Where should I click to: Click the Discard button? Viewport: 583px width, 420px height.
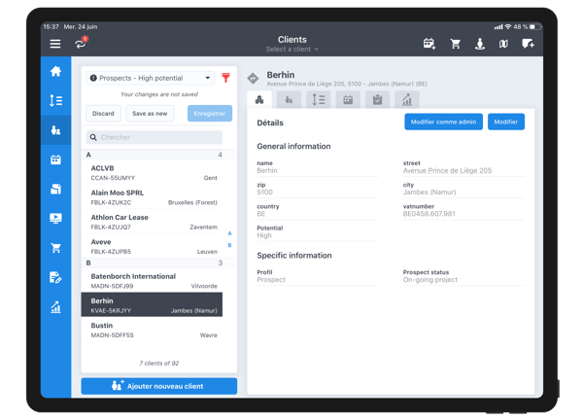103,114
